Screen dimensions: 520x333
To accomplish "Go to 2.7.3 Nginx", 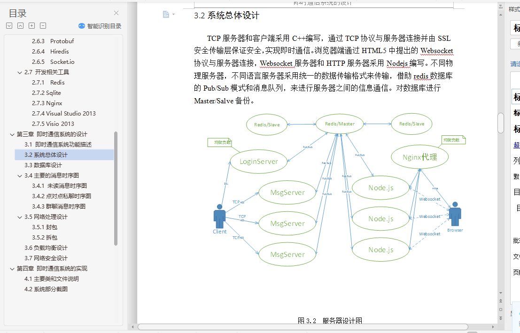I will [x=47, y=103].
